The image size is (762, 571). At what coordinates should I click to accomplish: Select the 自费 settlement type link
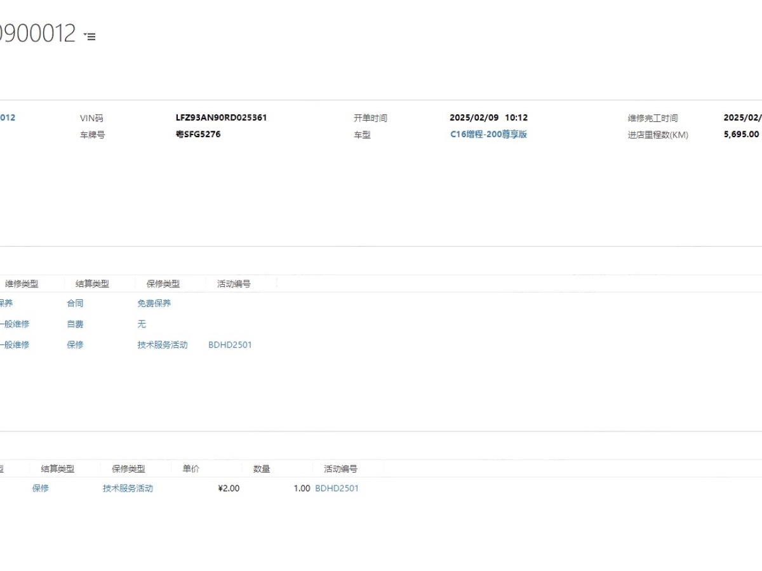point(75,324)
